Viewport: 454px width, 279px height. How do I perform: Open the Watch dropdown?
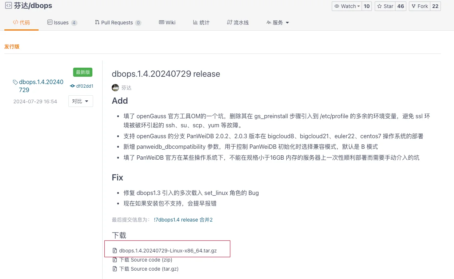(347, 6)
